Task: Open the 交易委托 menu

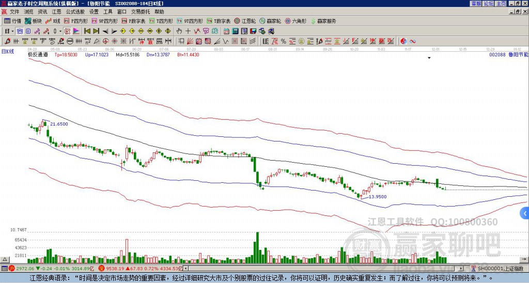Action: 141,12
